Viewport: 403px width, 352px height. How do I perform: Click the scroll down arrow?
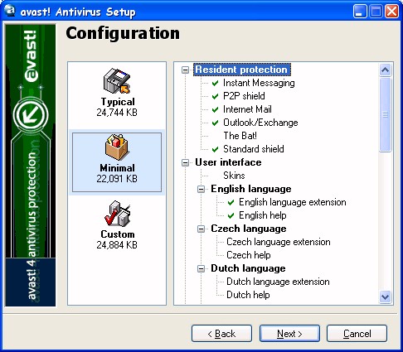click(385, 297)
